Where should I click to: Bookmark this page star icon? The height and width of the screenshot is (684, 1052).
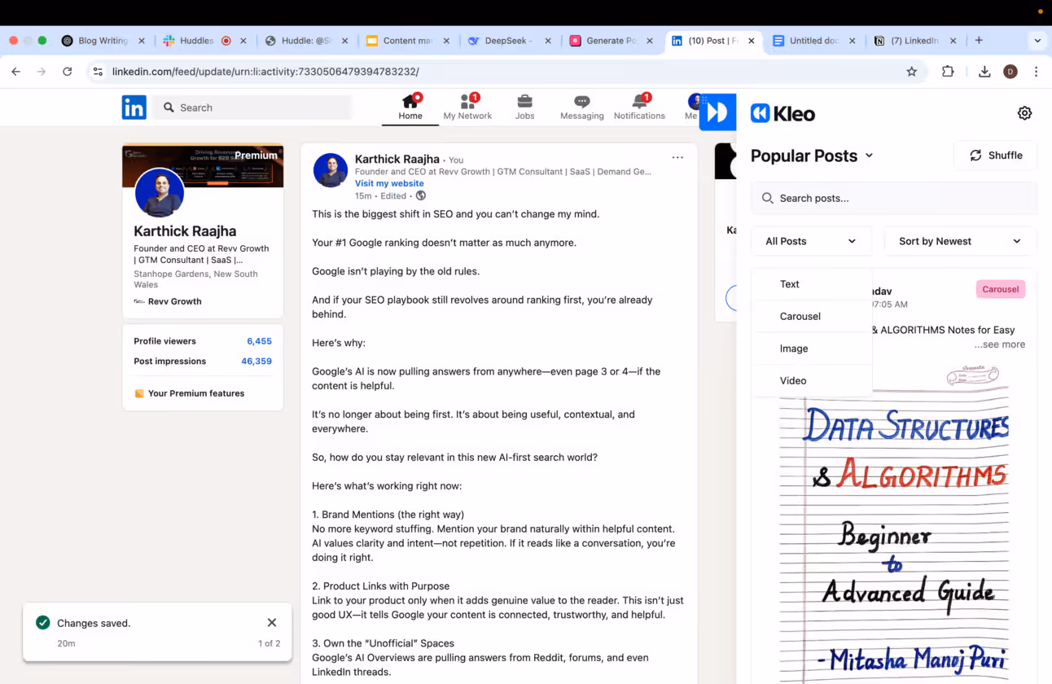tap(912, 72)
